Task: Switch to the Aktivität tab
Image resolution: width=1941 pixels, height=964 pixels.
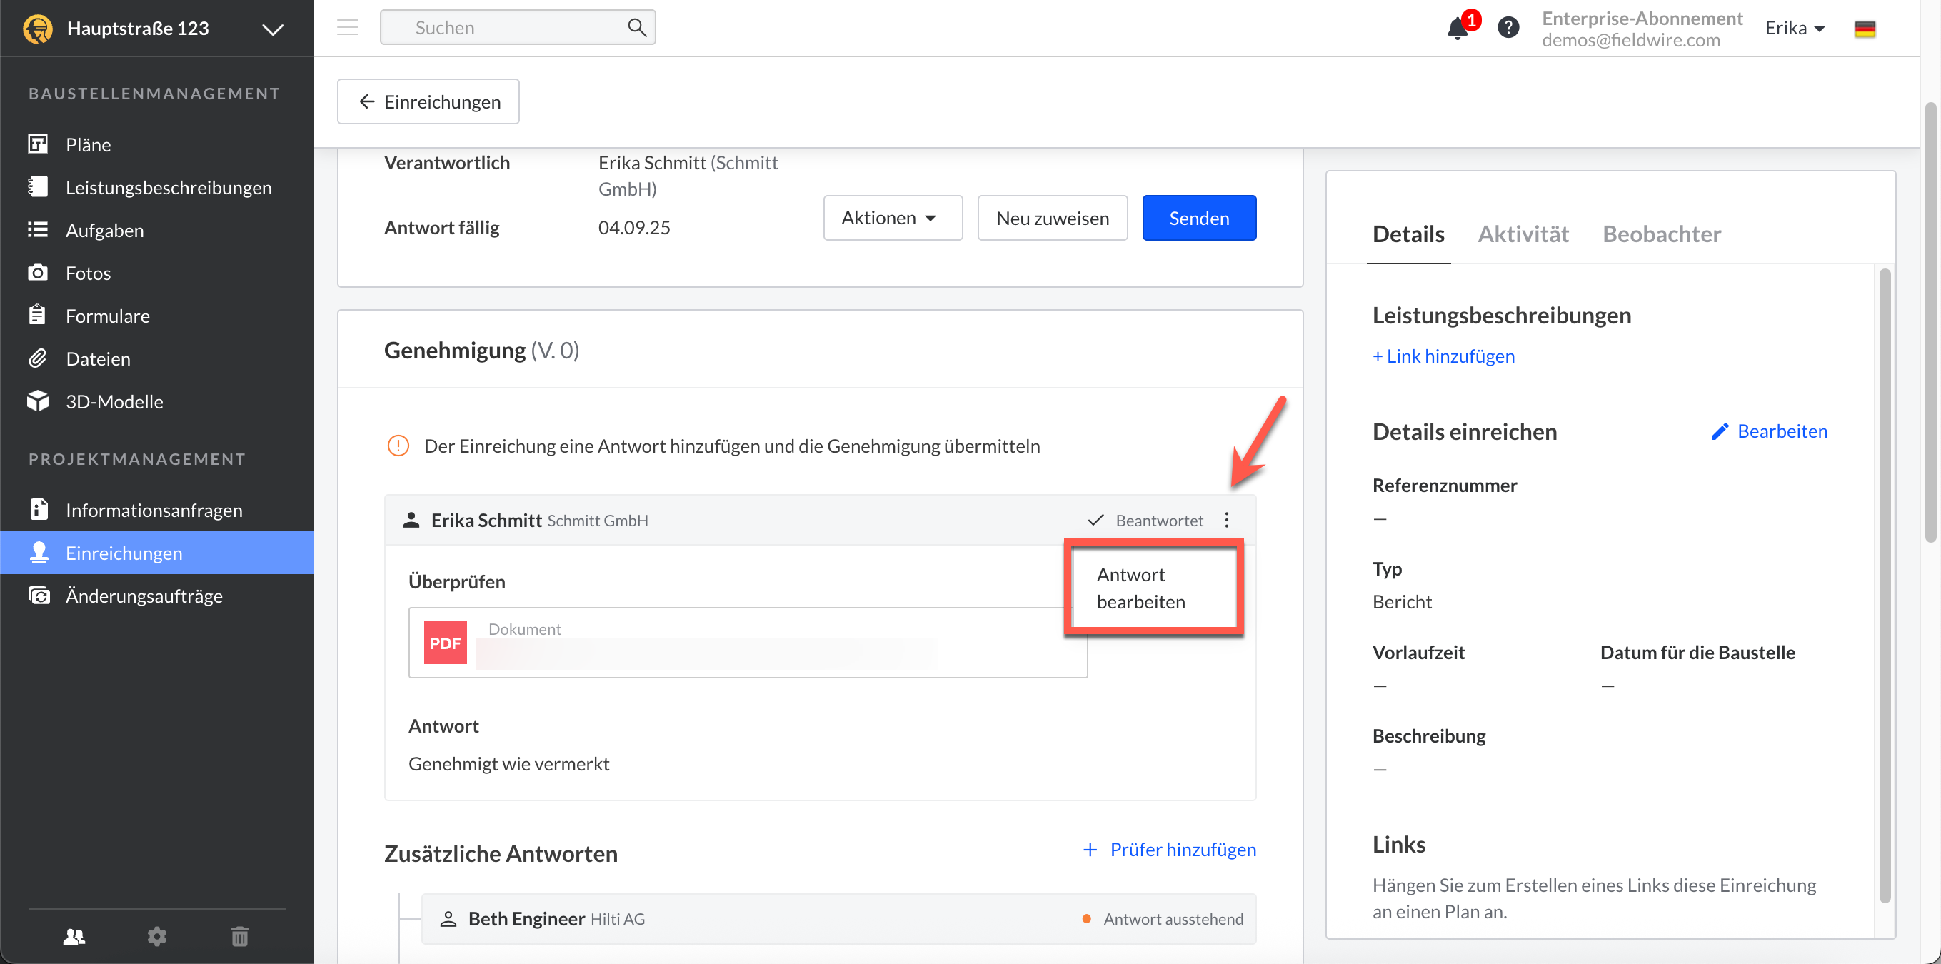Action: pos(1523,234)
